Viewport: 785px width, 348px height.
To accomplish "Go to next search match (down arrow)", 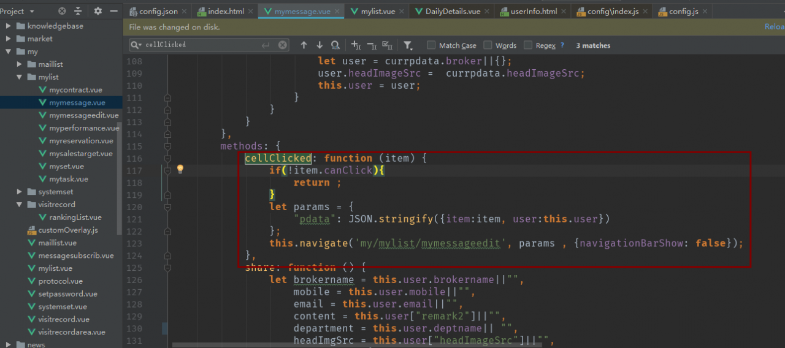I will pos(320,45).
